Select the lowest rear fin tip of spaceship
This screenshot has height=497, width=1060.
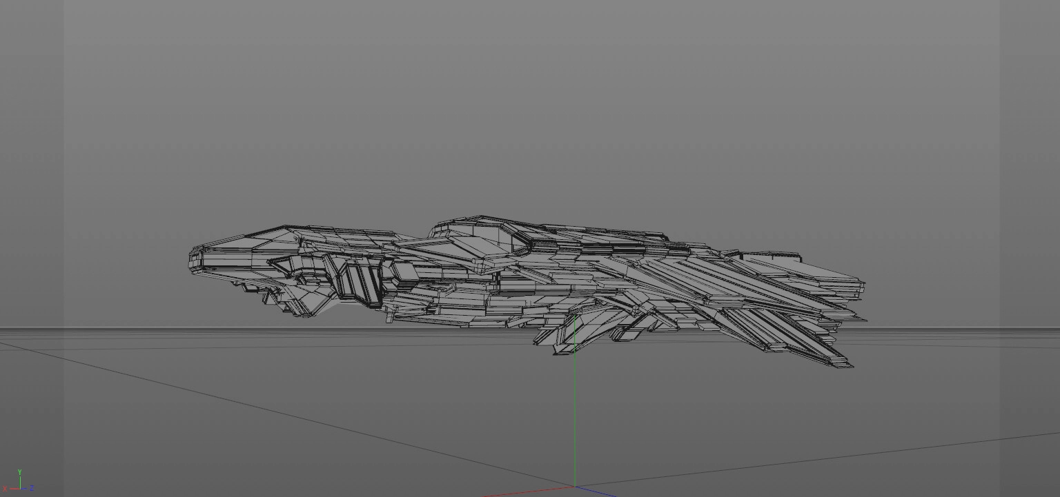click(x=846, y=364)
